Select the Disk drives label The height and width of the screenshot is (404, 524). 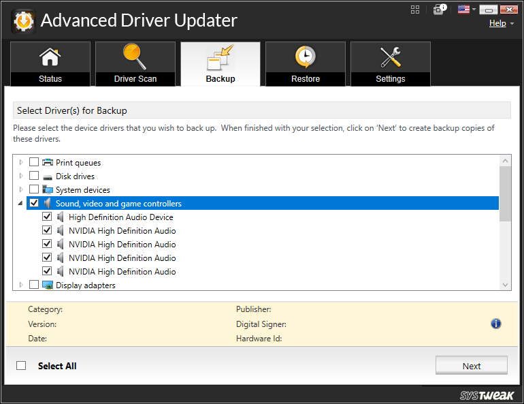click(x=75, y=176)
